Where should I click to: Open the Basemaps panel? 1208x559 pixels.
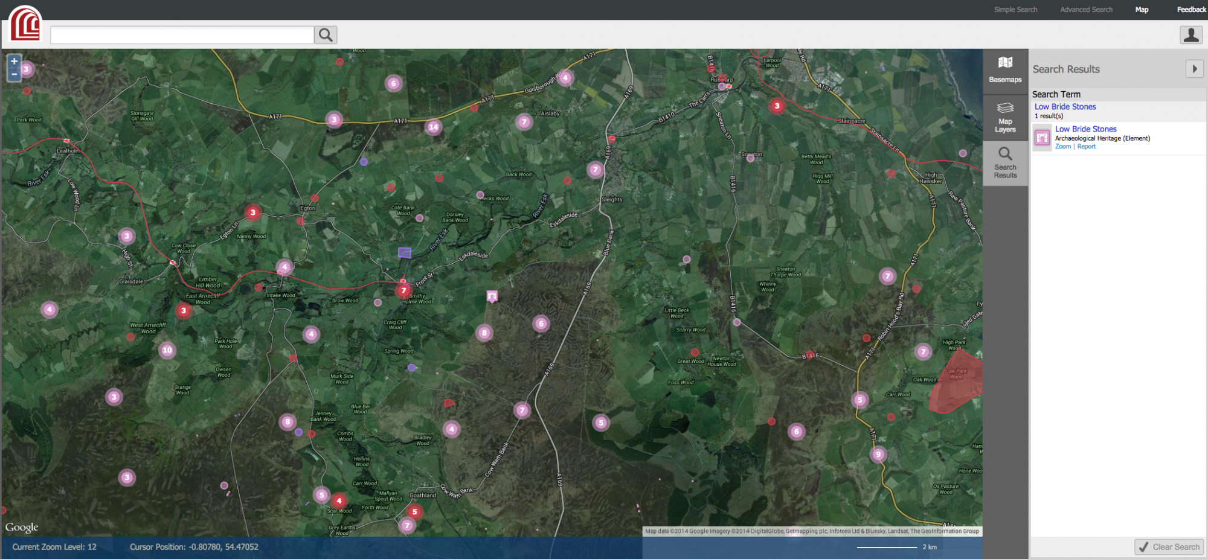[x=1005, y=71]
